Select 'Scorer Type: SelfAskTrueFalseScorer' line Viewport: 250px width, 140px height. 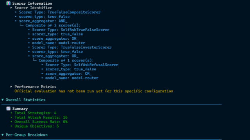click(x=71, y=30)
